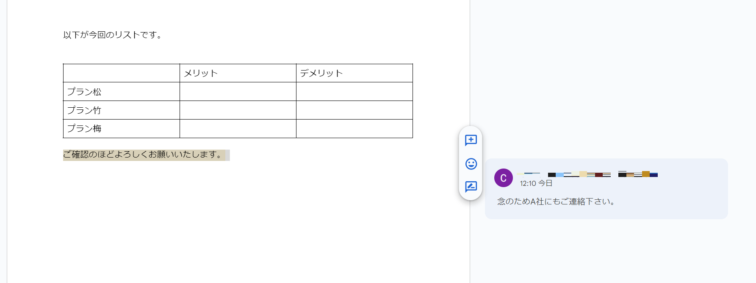Click the empty メリット cell for プラン松

tap(238, 92)
